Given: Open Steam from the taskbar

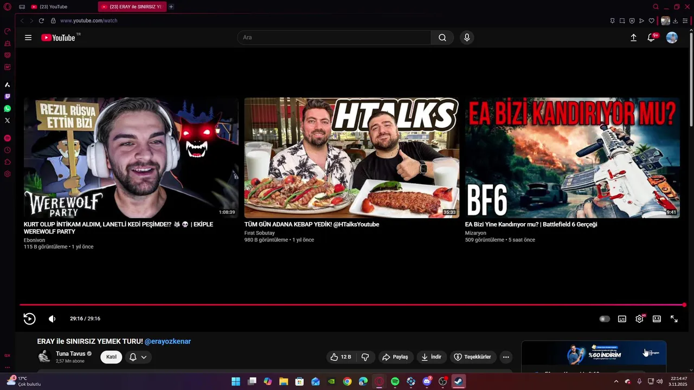Looking at the screenshot, I should click(x=458, y=381).
